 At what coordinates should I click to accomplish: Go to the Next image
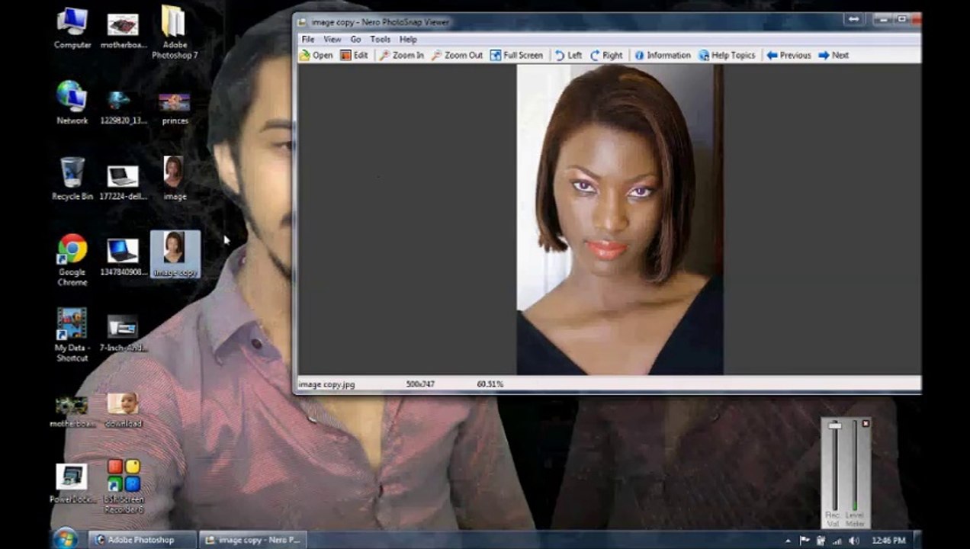click(x=833, y=55)
